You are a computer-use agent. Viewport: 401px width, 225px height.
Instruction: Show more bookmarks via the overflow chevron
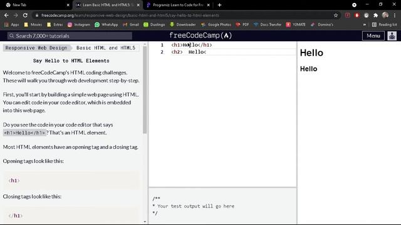coord(365,24)
